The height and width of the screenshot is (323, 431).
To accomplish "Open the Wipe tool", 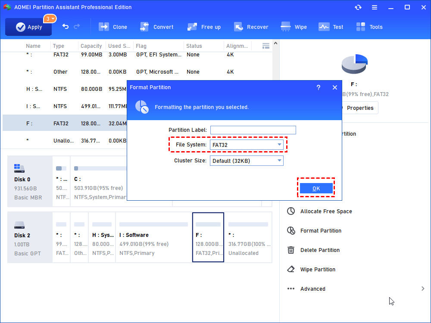I will (294, 27).
